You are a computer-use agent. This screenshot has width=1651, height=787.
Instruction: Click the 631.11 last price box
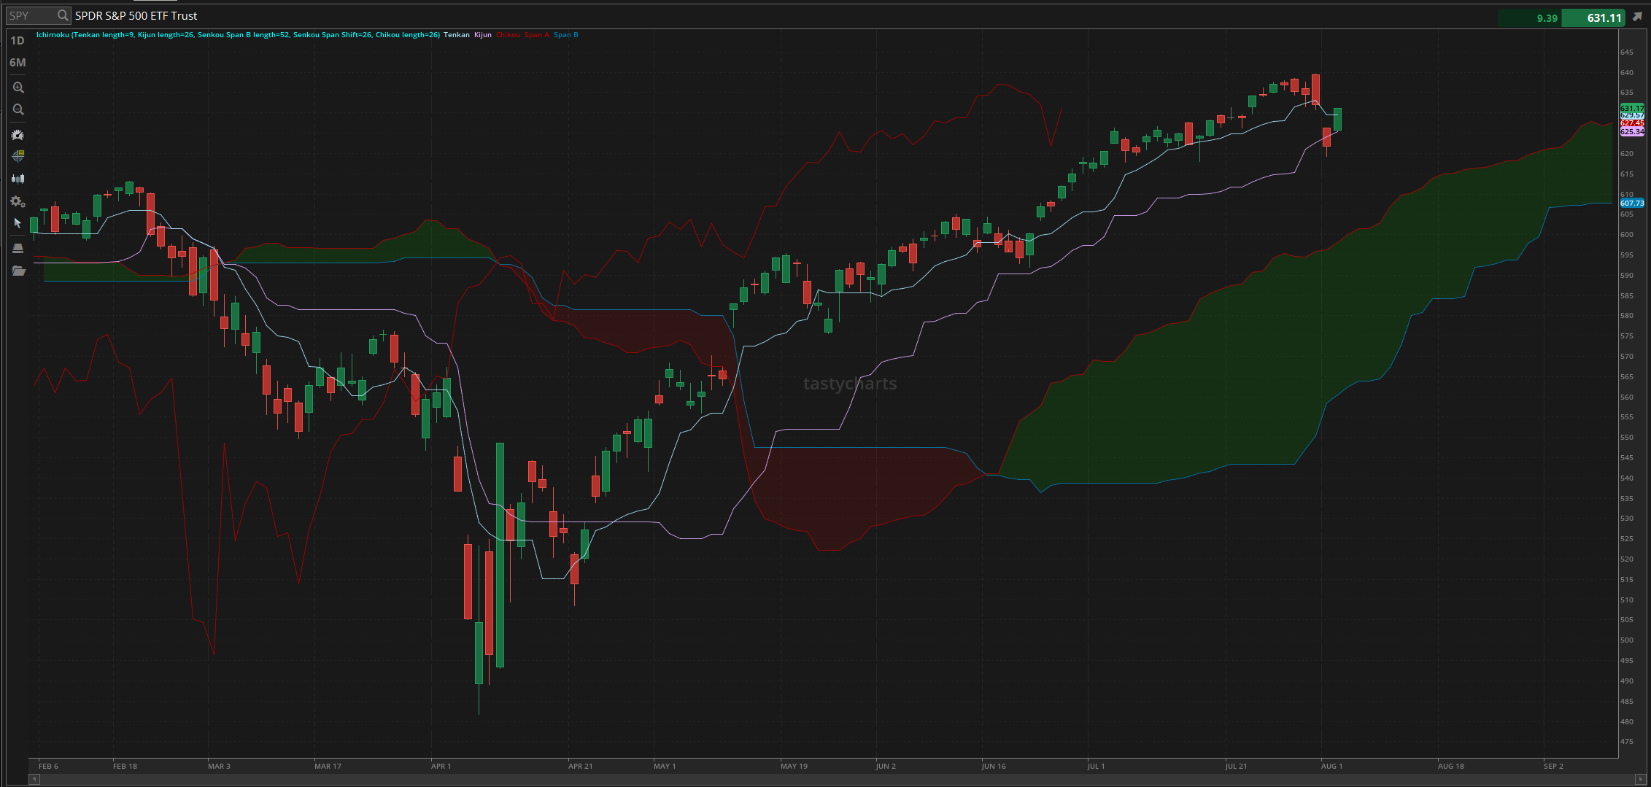pyautogui.click(x=1595, y=18)
